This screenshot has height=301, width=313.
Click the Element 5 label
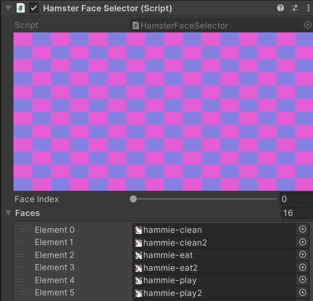coord(54,293)
